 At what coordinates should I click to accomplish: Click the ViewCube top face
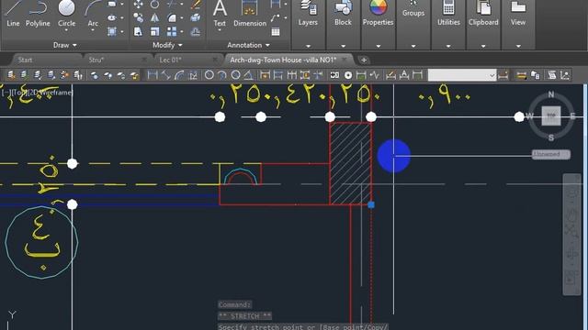tap(551, 115)
